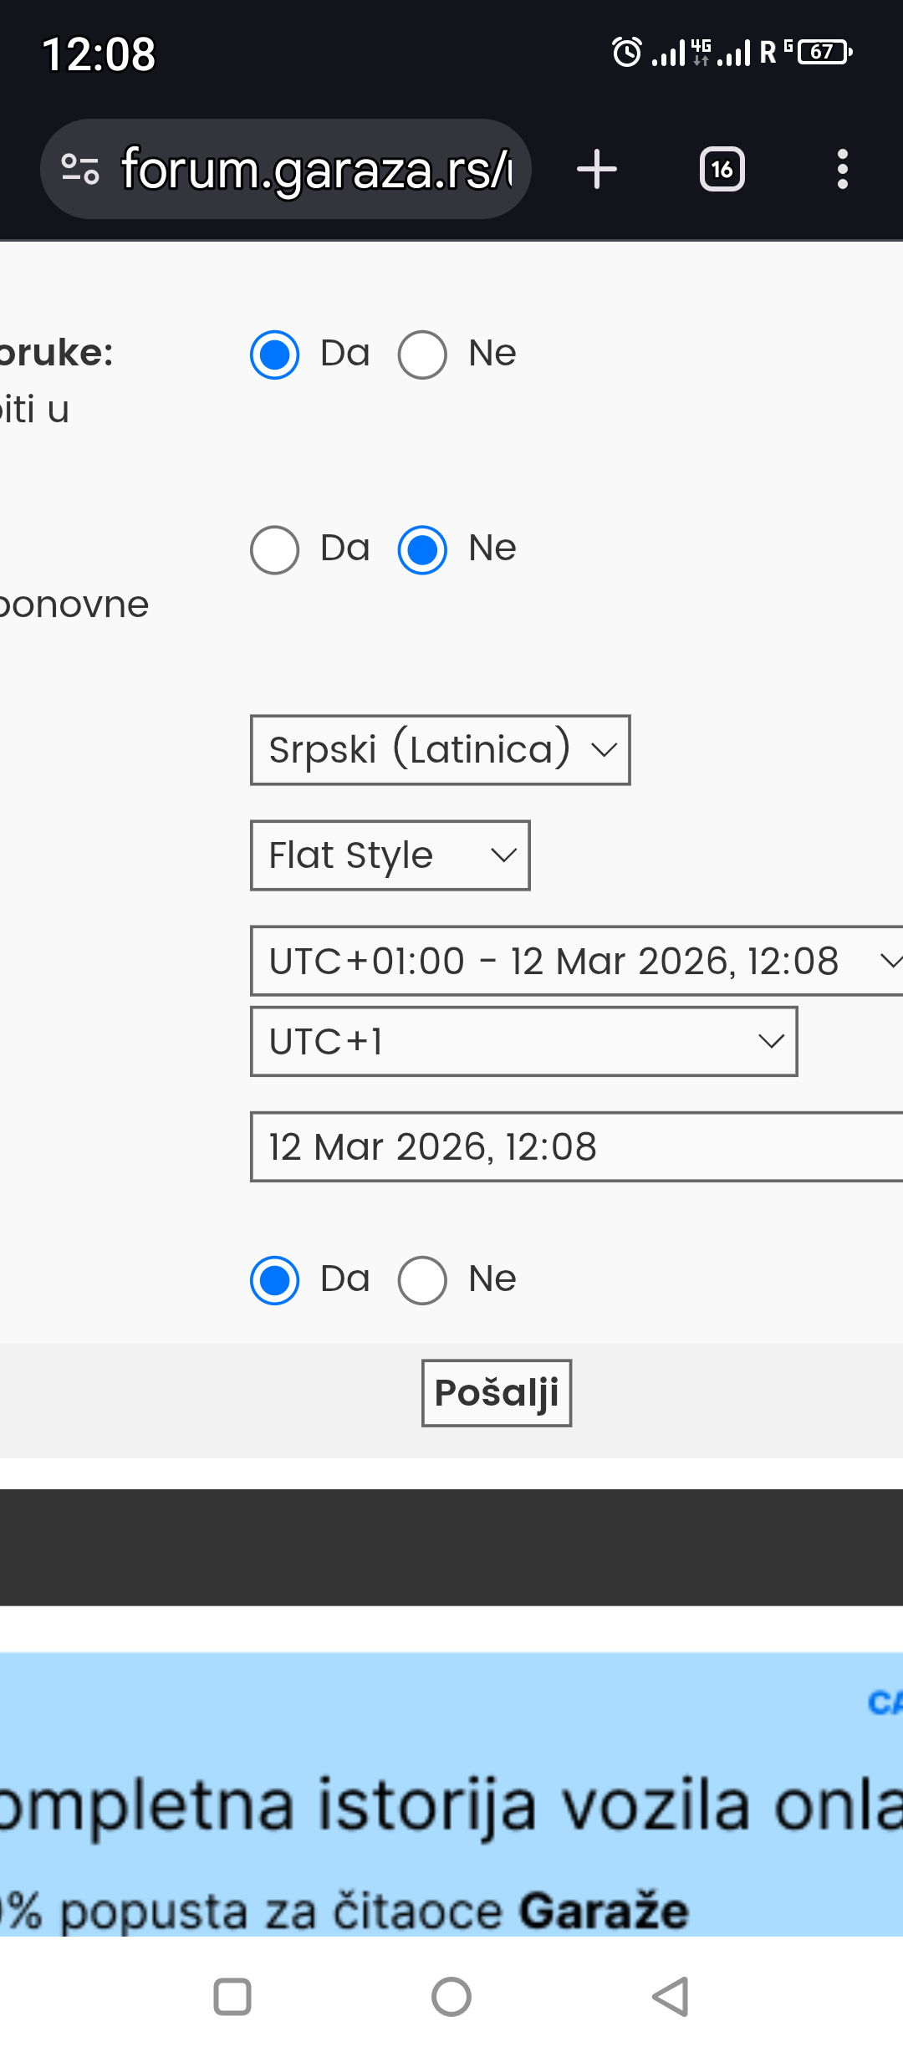
Task: Open the UTC+1 timezone dropdown
Action: pyautogui.click(x=523, y=1041)
